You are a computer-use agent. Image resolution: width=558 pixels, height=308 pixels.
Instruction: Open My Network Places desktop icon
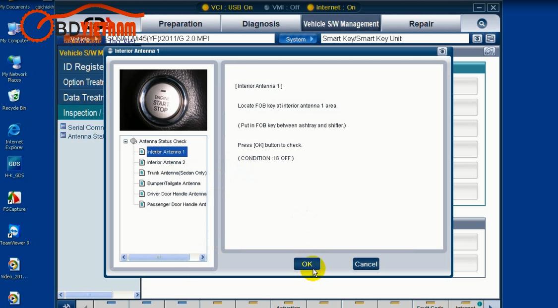click(14, 69)
